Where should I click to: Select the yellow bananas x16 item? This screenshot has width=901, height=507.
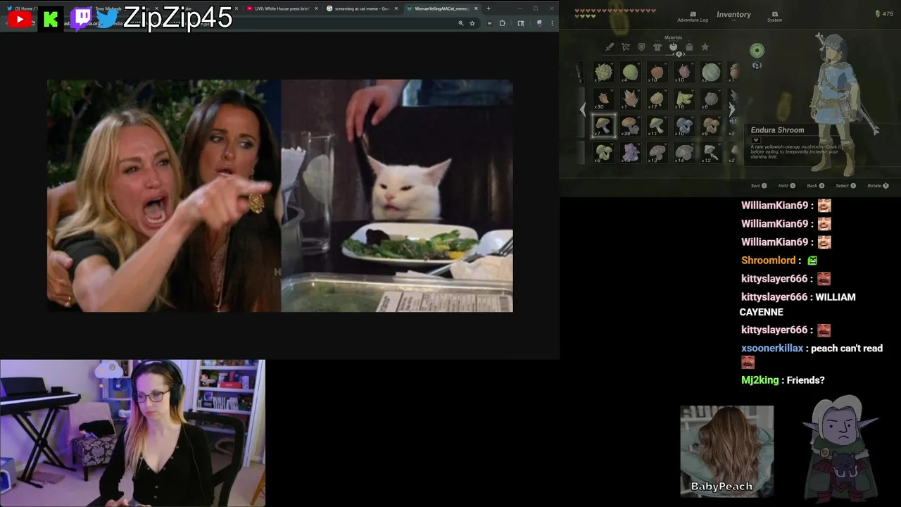point(683,99)
